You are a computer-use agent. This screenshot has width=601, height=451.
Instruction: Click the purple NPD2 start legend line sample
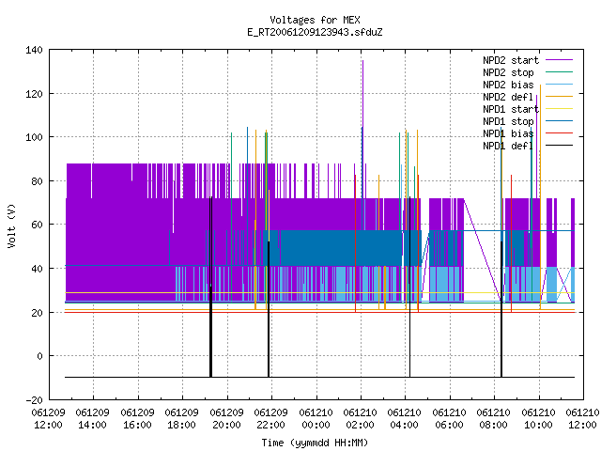[x=560, y=60]
